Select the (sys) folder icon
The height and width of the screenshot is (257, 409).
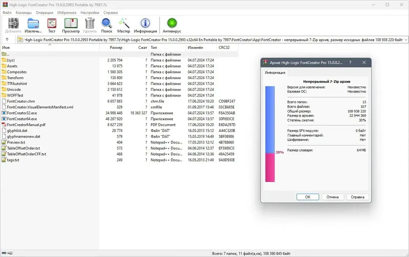4,60
